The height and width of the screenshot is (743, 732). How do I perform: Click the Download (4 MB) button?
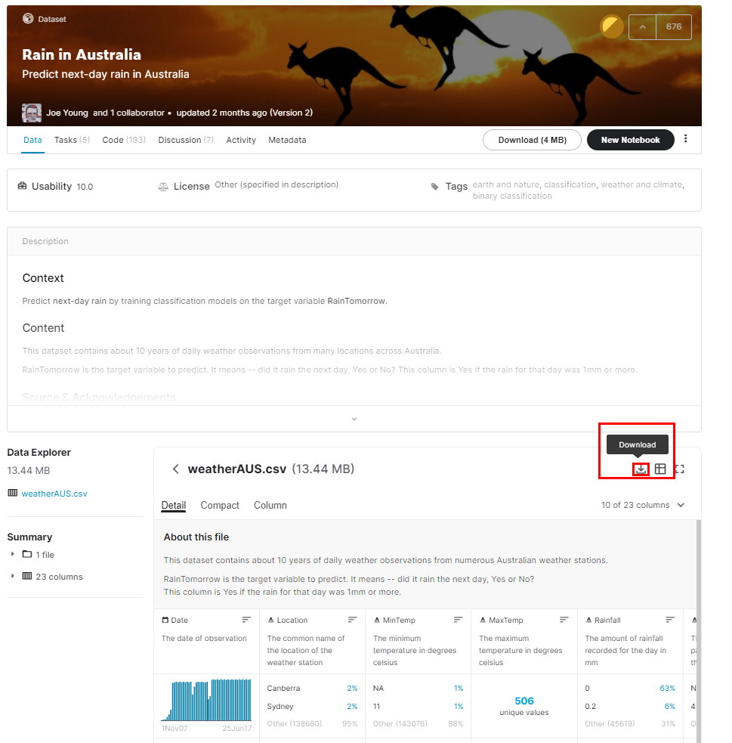532,140
